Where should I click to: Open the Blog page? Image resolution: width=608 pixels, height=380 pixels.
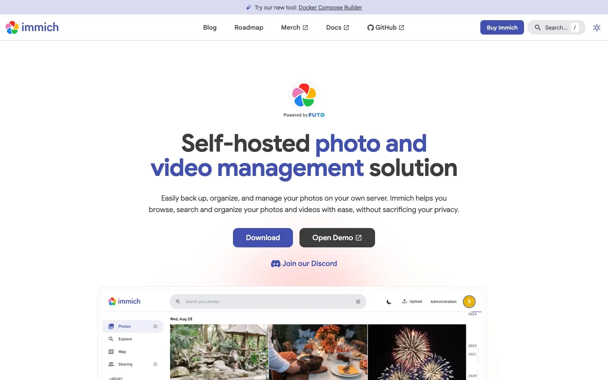(x=210, y=27)
